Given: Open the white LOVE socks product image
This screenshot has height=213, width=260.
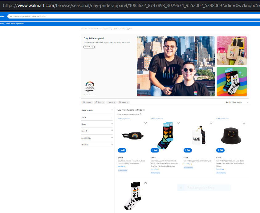Looking at the screenshot, I should [133, 196].
